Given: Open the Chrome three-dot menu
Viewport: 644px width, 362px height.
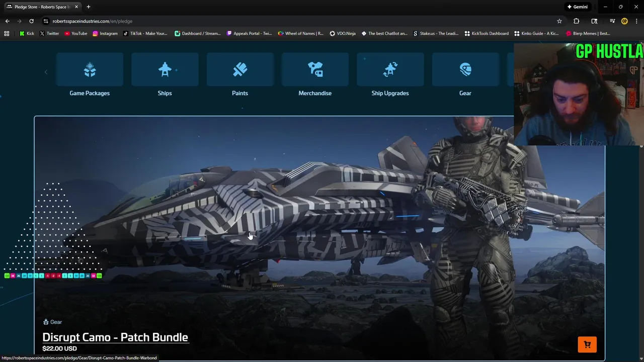Looking at the screenshot, I should tap(636, 21).
